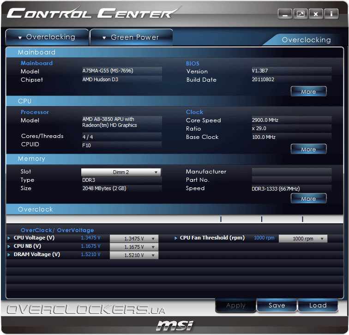The image size is (349, 335).
Task: Click the CPU section header
Action: [x=174, y=101]
